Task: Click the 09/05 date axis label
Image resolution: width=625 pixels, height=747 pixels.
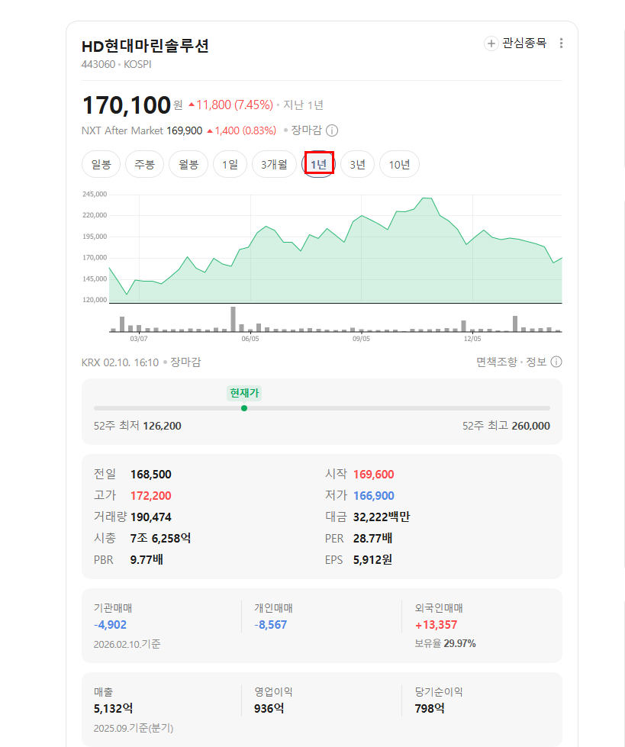Action: click(361, 339)
